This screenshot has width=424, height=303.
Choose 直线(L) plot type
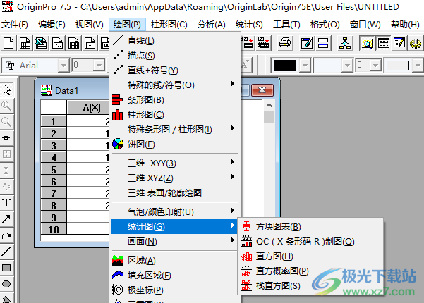tap(174, 41)
